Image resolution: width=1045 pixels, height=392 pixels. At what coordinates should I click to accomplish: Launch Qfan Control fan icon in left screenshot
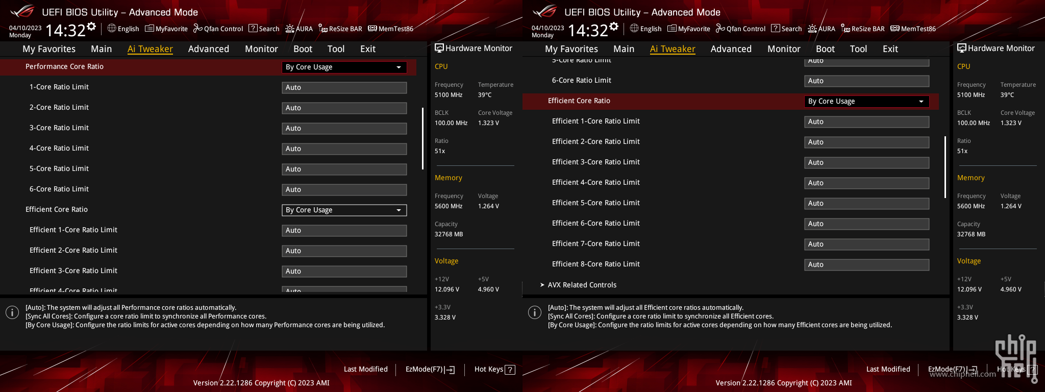click(x=198, y=29)
